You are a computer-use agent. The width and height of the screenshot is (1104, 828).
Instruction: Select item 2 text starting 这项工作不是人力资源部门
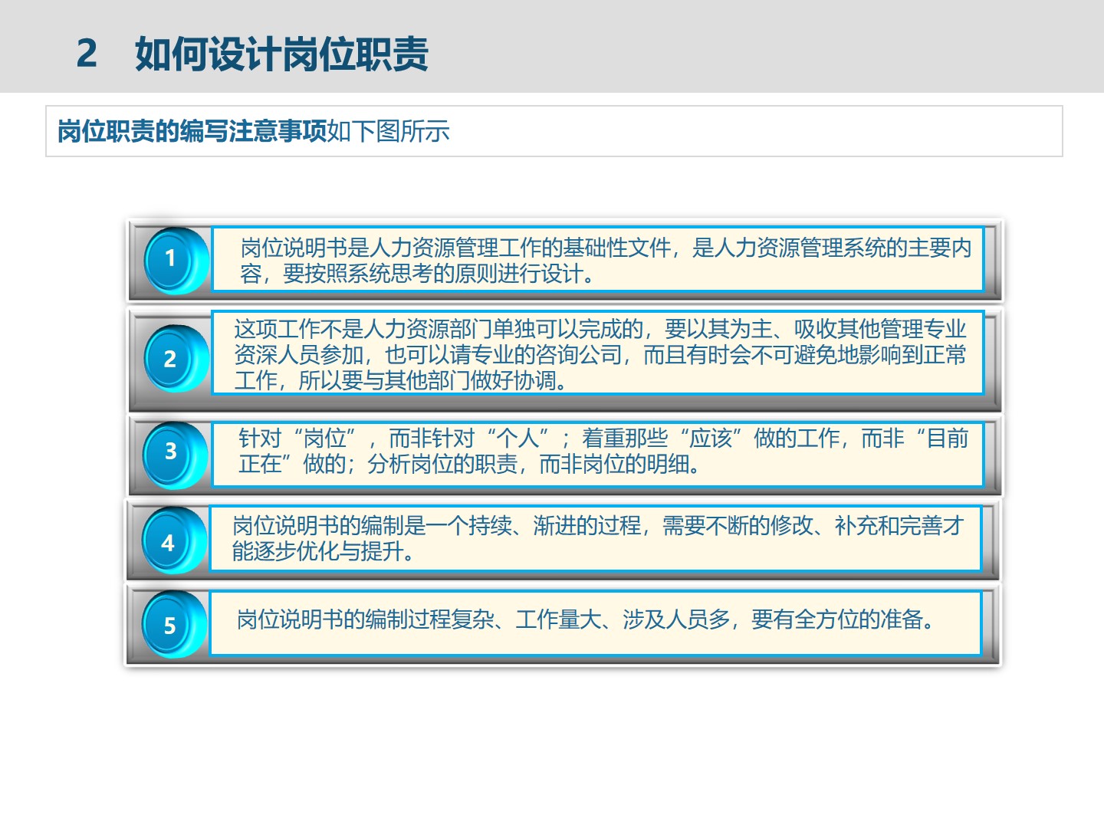(600, 354)
